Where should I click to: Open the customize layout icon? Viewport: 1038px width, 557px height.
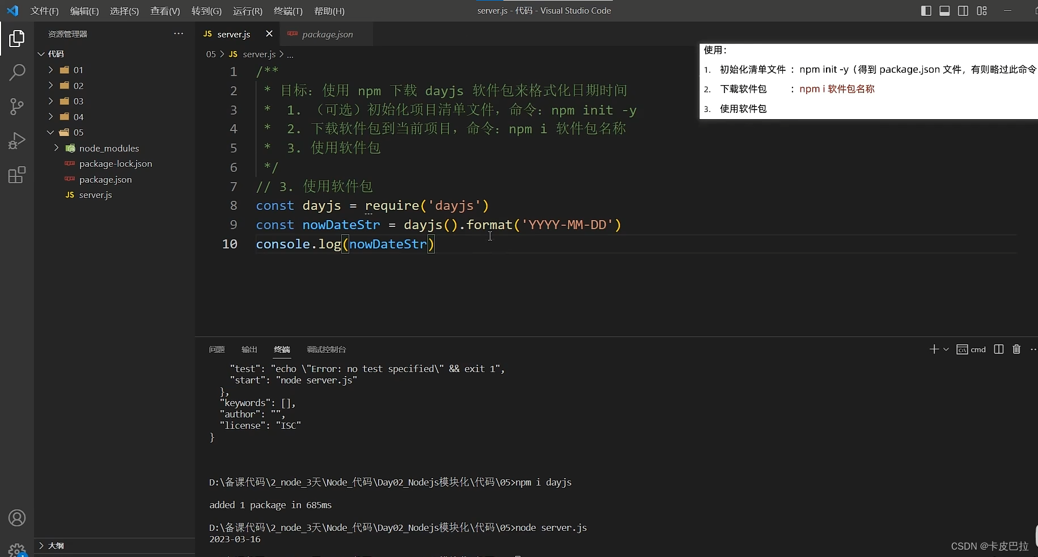click(982, 11)
